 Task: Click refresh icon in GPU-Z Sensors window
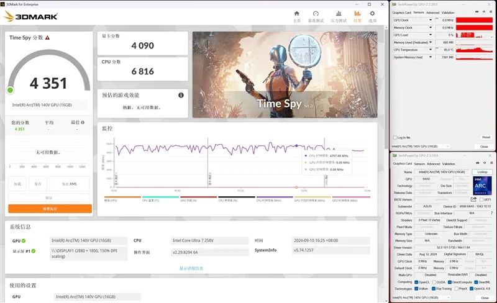pos(484,12)
